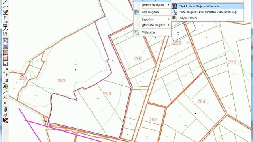253x142 pixels.
Task: Enable the small square endpoint snap icon
Action: (x=6, y=70)
